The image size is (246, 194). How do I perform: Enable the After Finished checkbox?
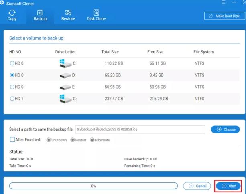tap(12, 139)
